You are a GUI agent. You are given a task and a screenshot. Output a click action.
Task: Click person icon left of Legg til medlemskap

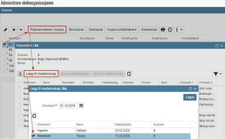pos(20,74)
